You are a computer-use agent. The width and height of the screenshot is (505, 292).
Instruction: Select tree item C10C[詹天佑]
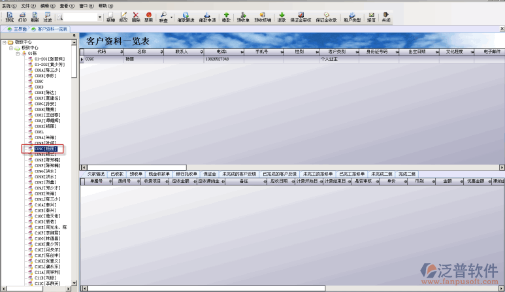(47, 216)
